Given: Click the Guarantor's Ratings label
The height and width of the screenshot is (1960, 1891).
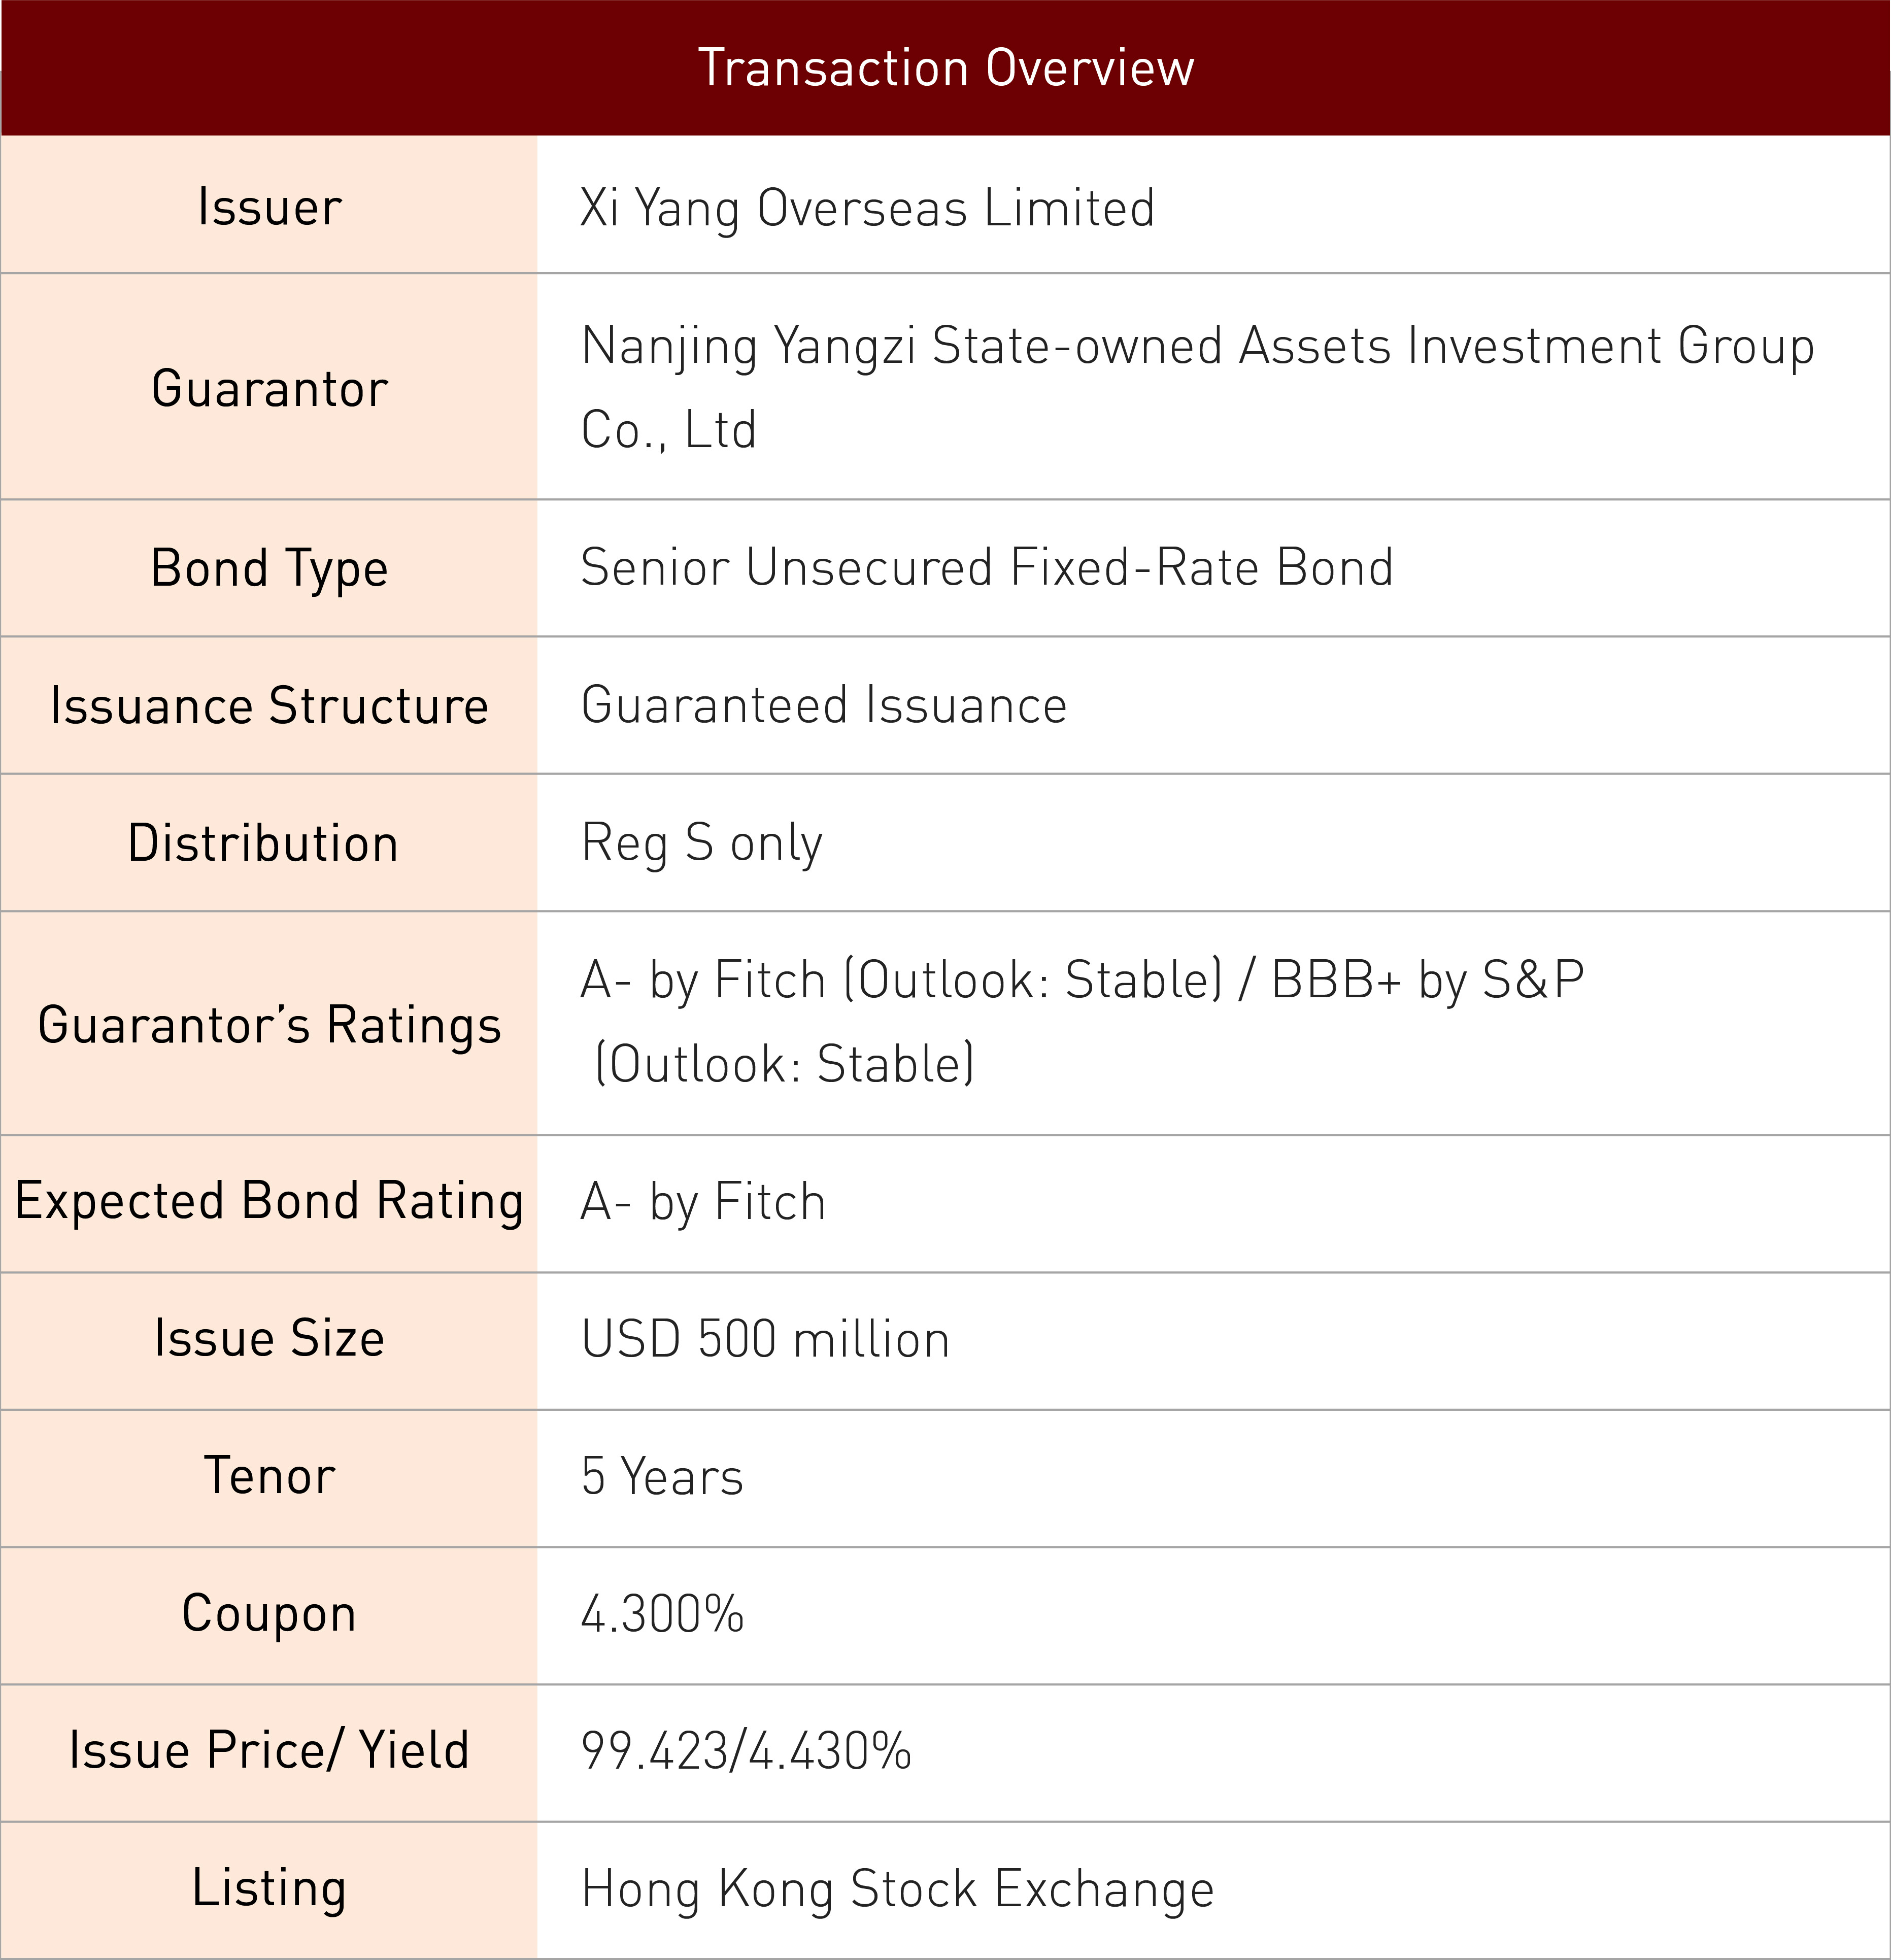Looking at the screenshot, I should point(269,1025).
